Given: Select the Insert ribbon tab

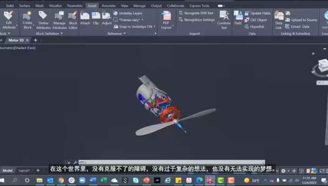Looking at the screenshot, I should point(92,6).
